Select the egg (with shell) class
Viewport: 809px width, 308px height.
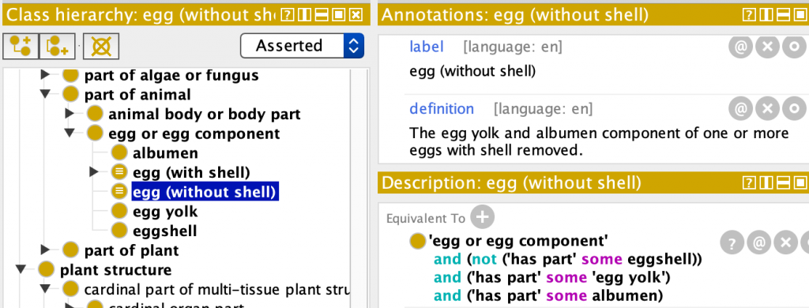pos(191,172)
